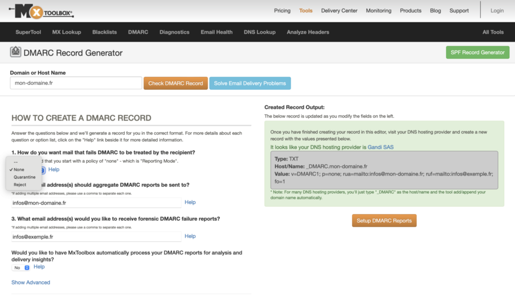The image size is (515, 297).
Task: Open Help beside the forensic reports field
Action: click(x=190, y=236)
